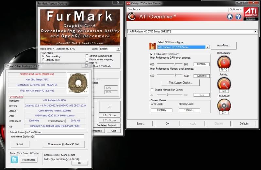Click OK in FurMark results dialog
261x170 pixels.
pos(80,163)
